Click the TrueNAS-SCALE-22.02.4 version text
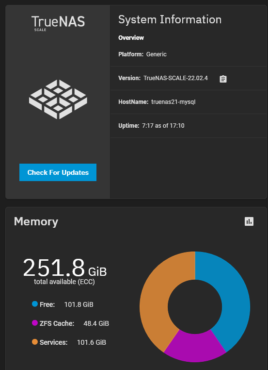 [176, 78]
